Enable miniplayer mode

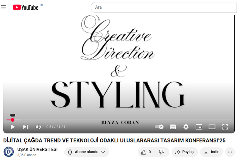click(199, 127)
